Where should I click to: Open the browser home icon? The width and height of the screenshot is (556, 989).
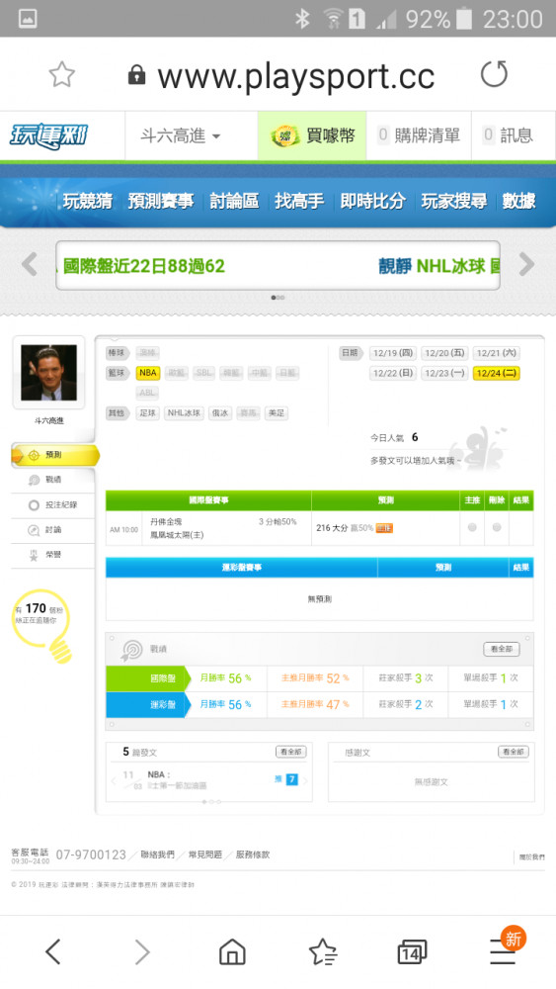232,951
